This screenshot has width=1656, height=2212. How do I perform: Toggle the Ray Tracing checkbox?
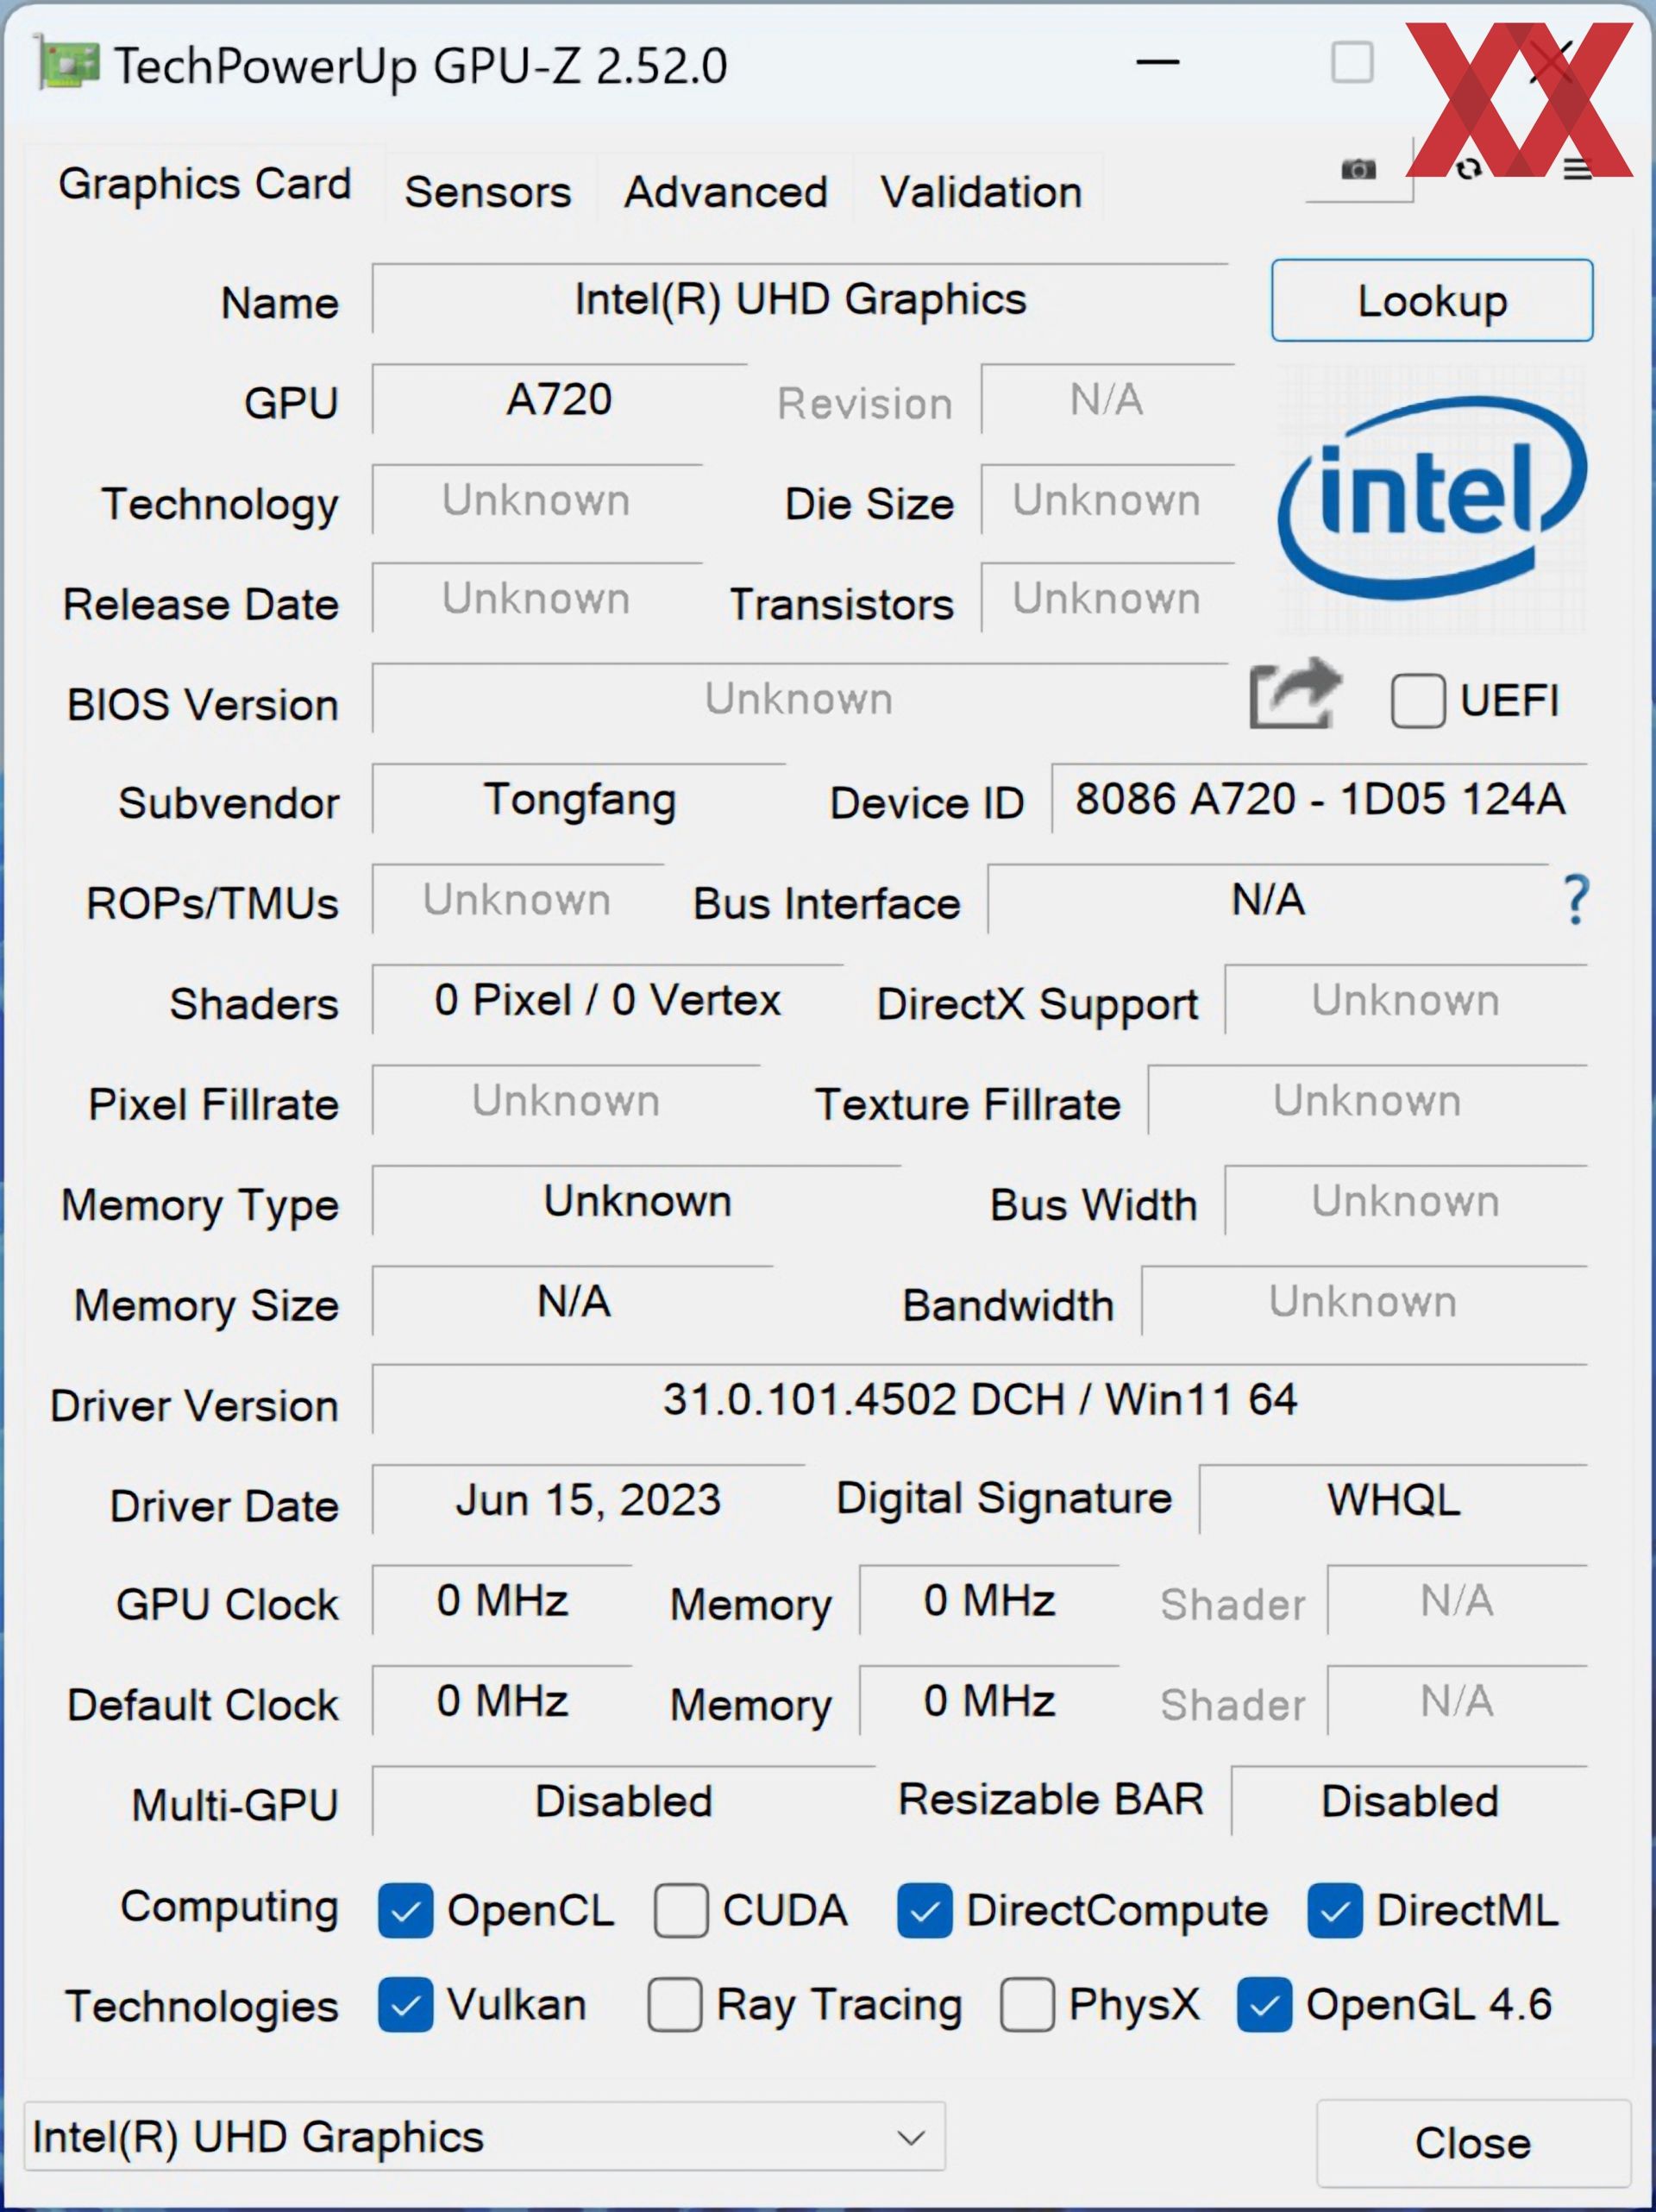674,2004
